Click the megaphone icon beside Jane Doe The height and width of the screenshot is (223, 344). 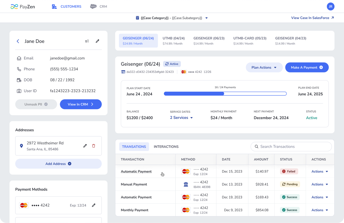point(87,41)
